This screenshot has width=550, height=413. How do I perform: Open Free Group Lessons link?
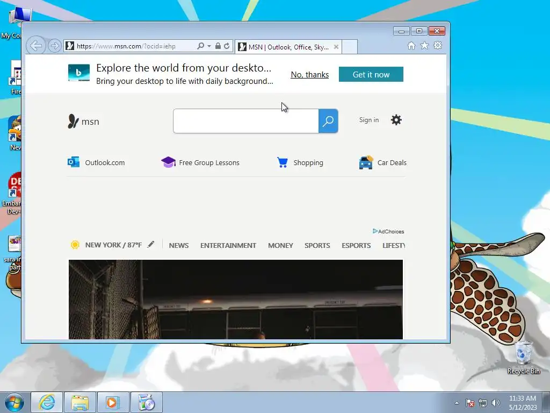[x=200, y=162]
